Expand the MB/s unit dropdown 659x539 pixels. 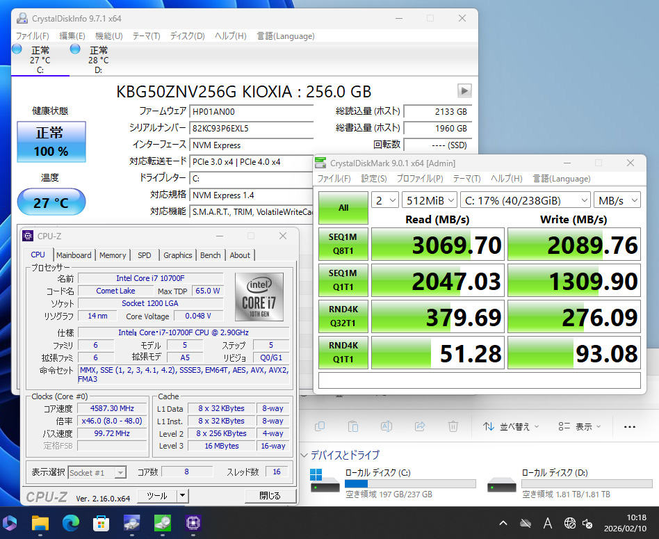click(617, 200)
